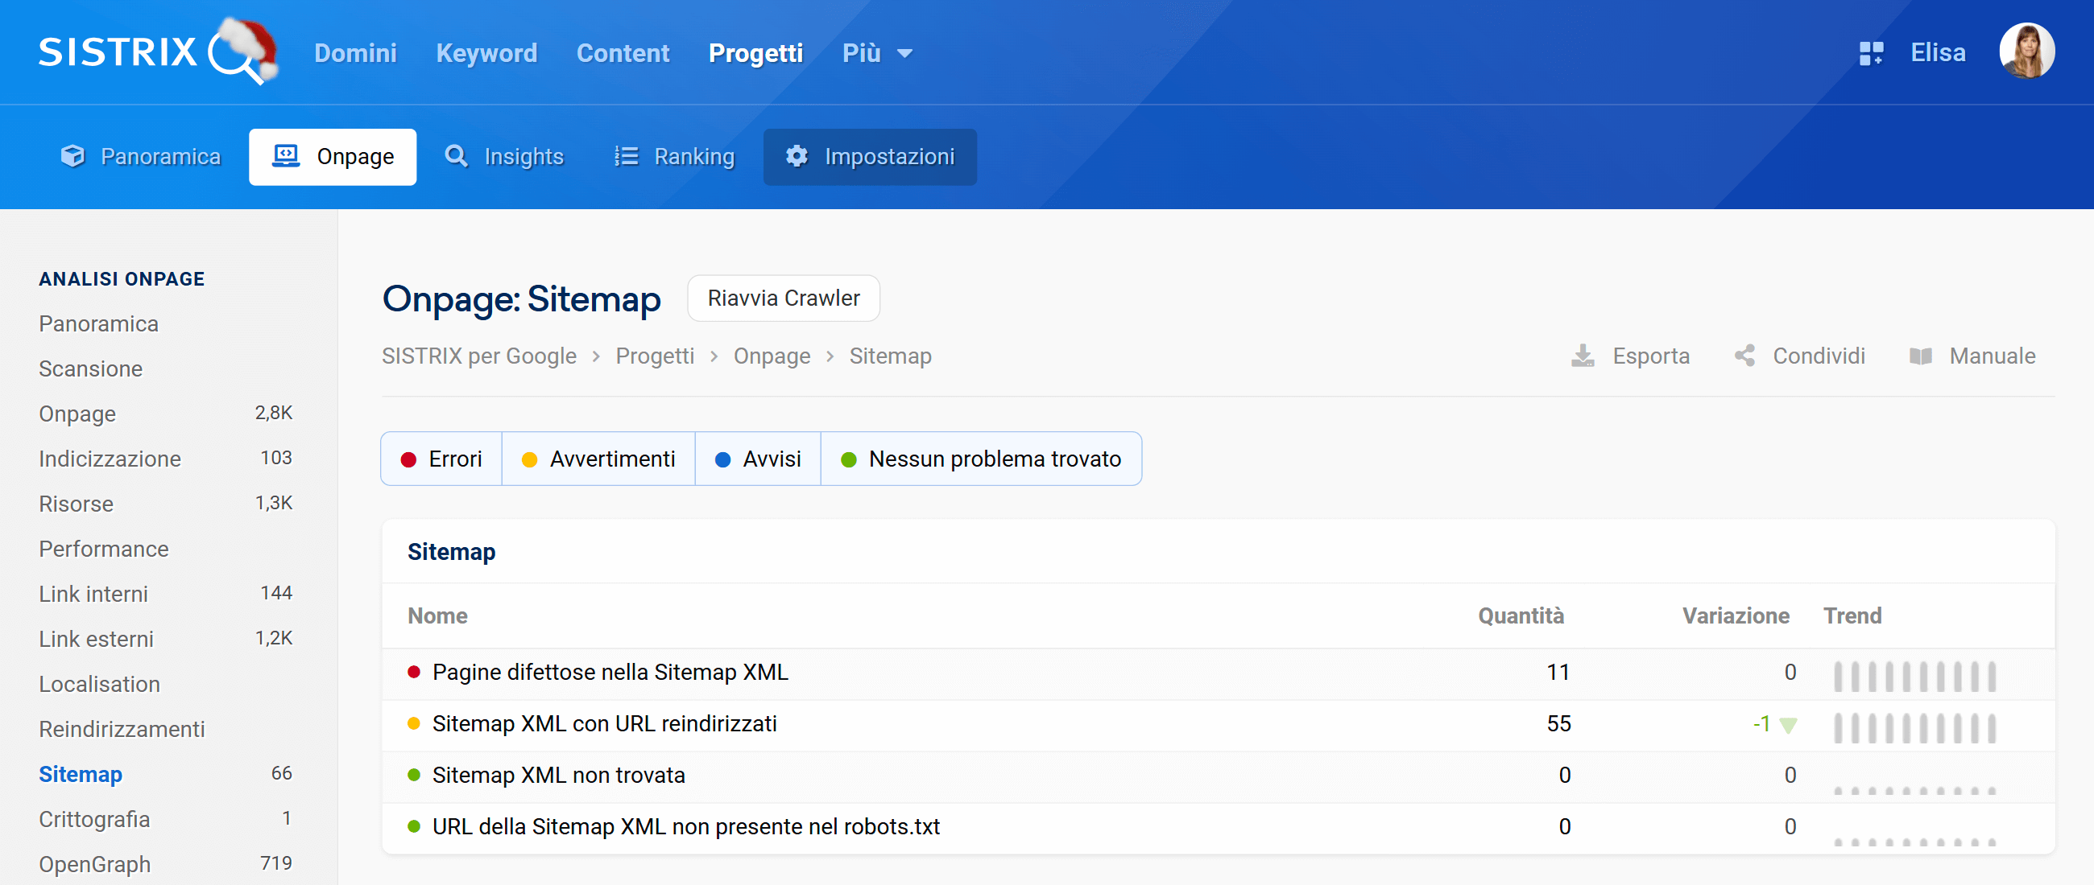2094x885 pixels.
Task: Toggle the Avvertimenti filter
Action: pyautogui.click(x=599, y=458)
